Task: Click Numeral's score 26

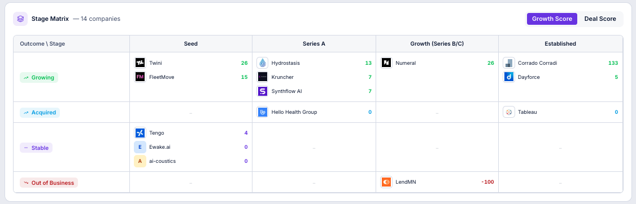Action: click(x=491, y=63)
